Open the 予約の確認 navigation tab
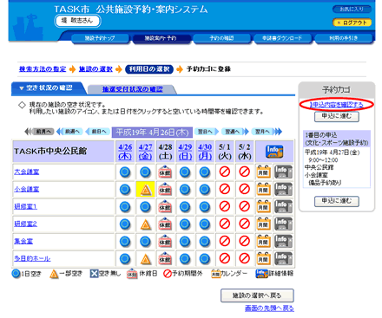The image size is (382, 318). [221, 38]
